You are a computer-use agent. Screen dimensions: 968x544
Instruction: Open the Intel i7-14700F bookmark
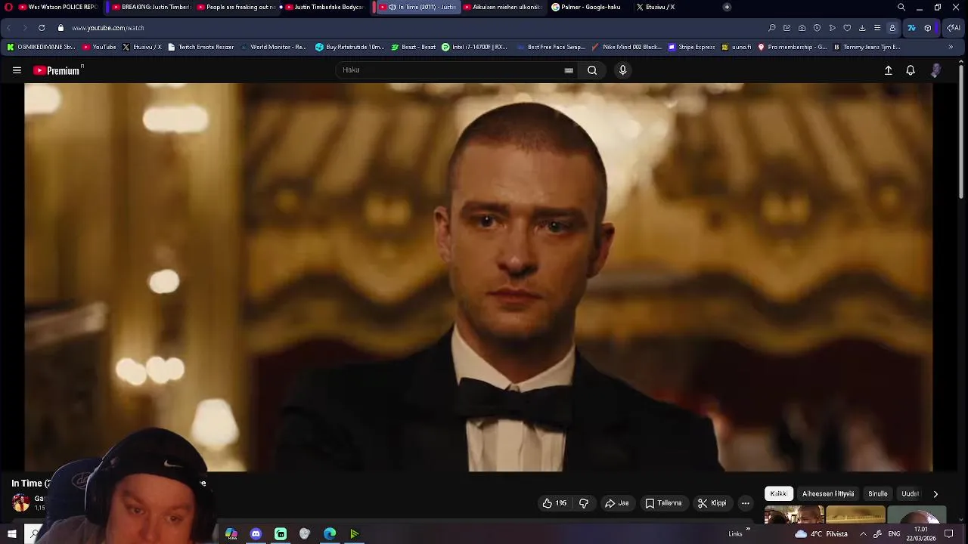pos(474,47)
